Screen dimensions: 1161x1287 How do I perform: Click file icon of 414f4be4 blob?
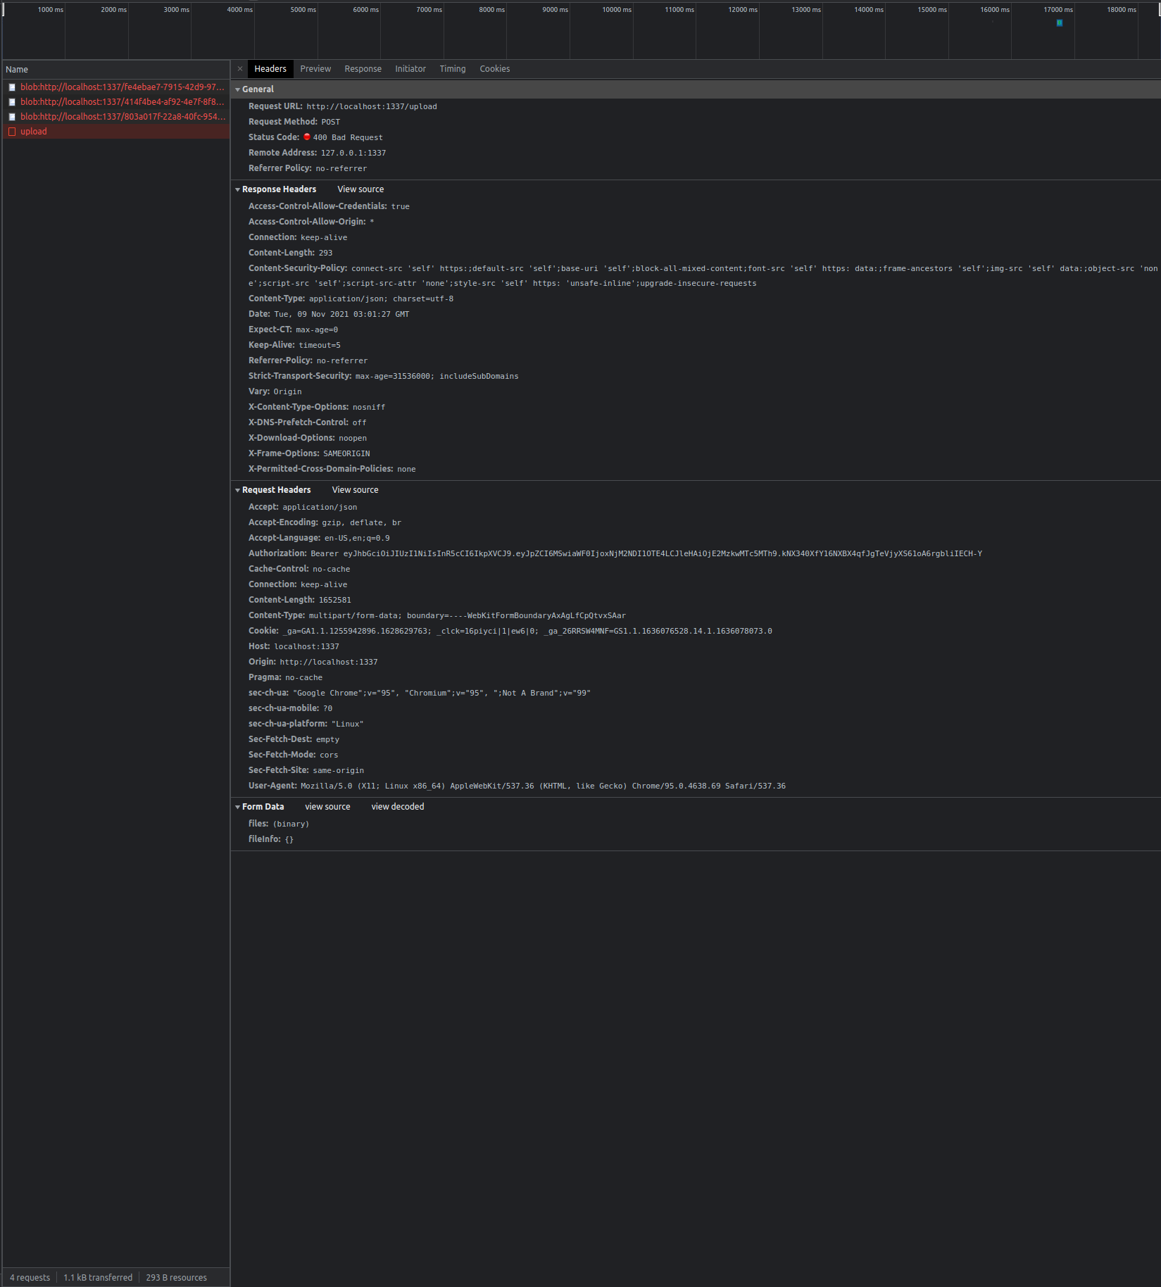pyautogui.click(x=12, y=102)
